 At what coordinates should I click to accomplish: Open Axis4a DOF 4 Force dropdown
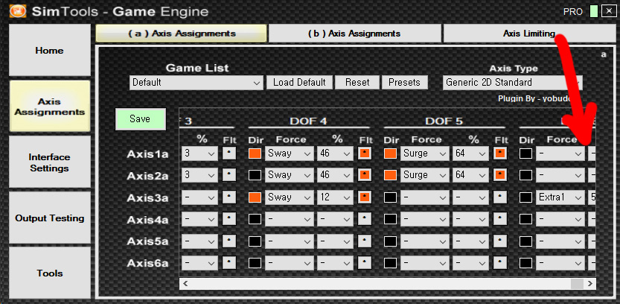pos(290,218)
